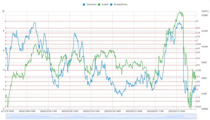Grab the right zoom slider handle
This screenshot has height=120, width=210.
point(196,117)
